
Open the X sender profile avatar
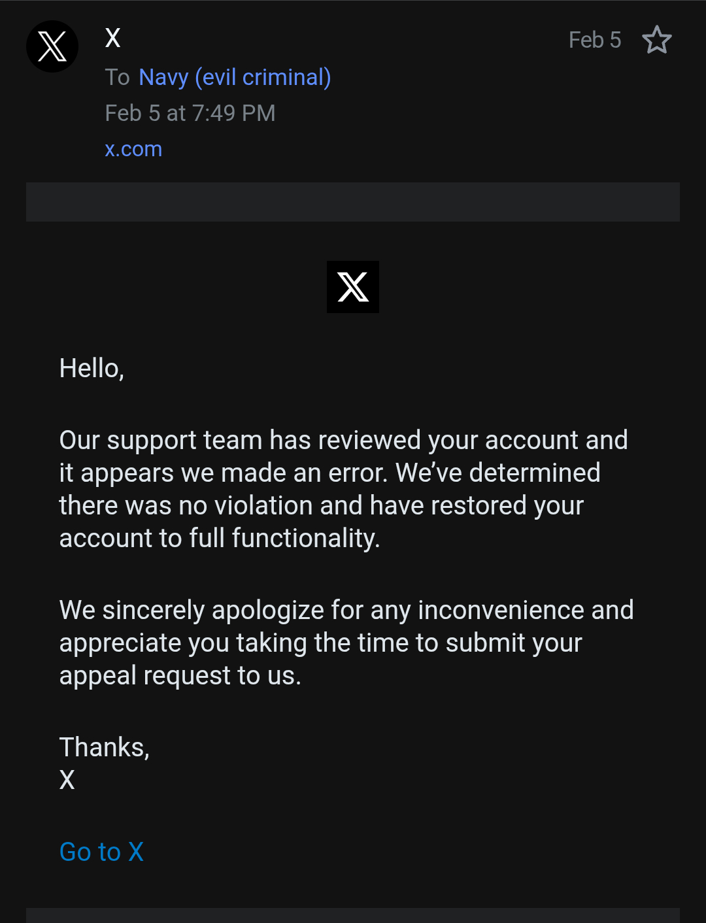click(x=52, y=46)
